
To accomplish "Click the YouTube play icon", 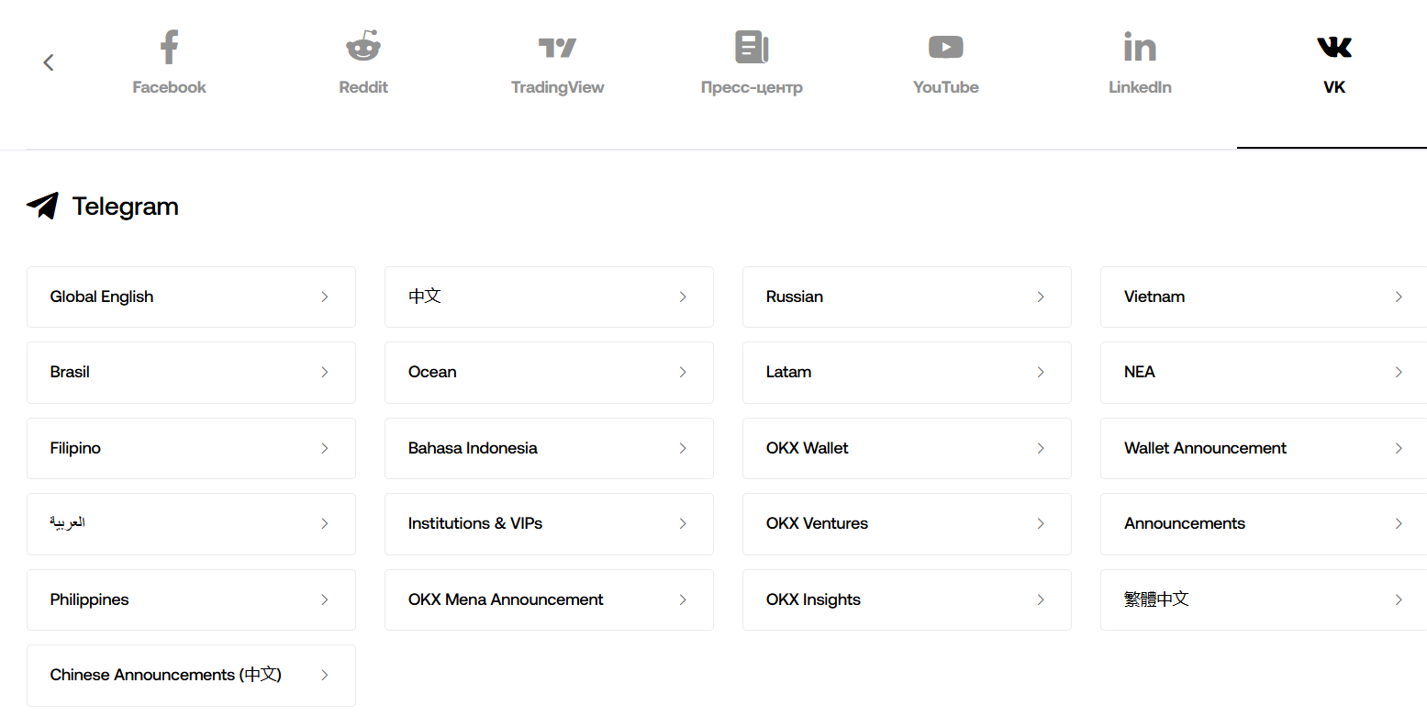I will tap(946, 47).
